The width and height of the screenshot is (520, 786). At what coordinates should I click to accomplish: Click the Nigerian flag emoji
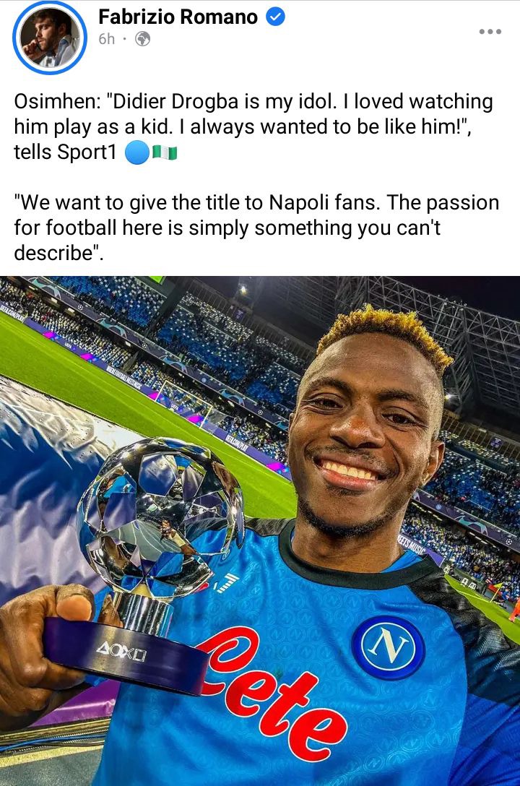(165, 152)
